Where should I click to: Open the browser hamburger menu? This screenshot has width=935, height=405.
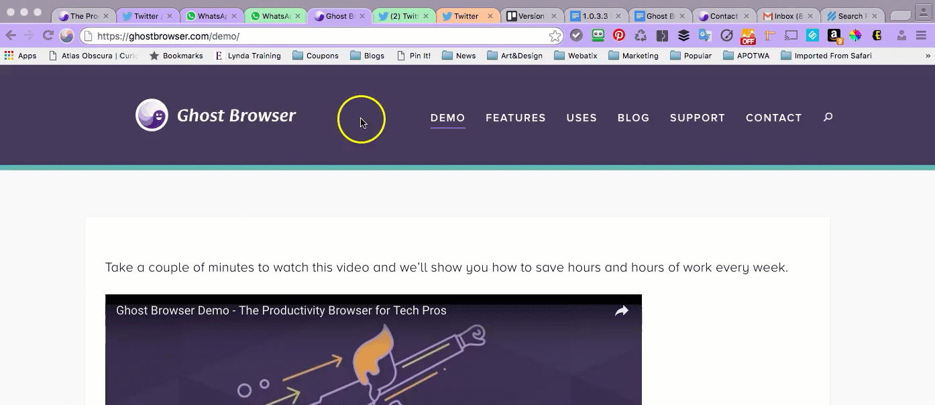(x=921, y=36)
